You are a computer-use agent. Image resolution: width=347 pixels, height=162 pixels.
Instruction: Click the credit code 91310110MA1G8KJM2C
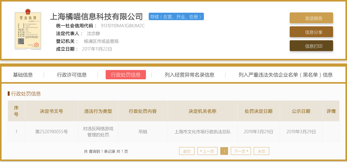coord(123,26)
